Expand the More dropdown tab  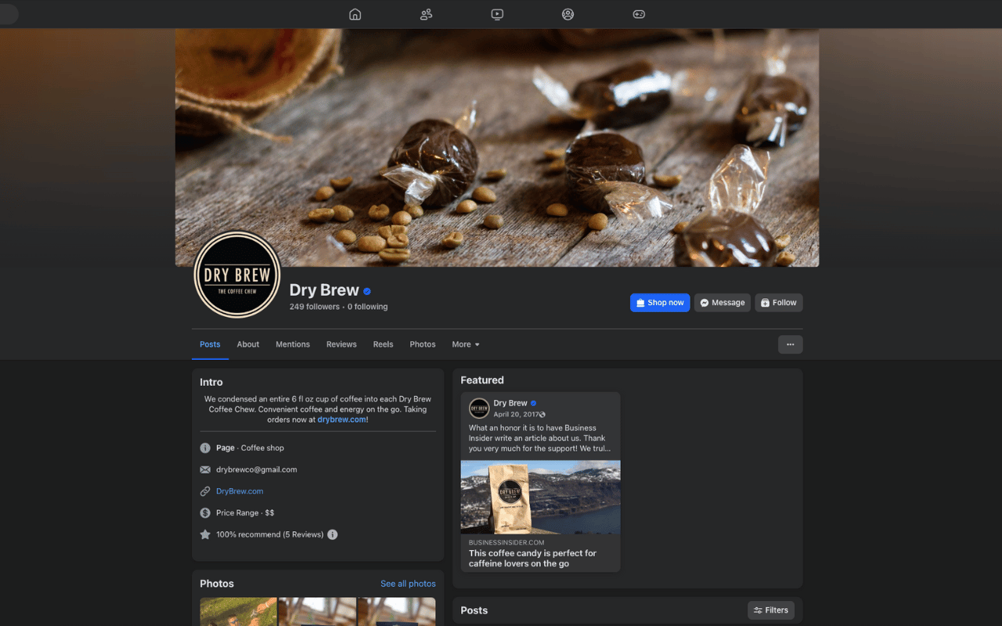point(466,344)
